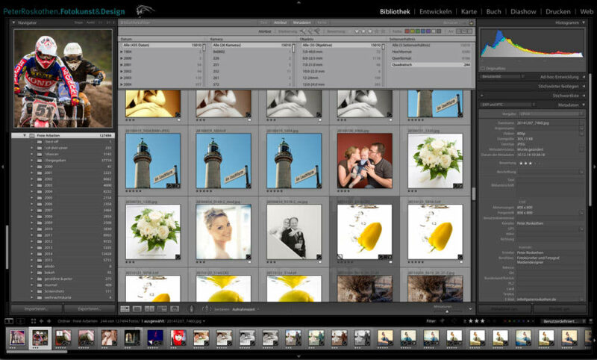
Task: Go forward with the right arrow
Action: [49, 321]
